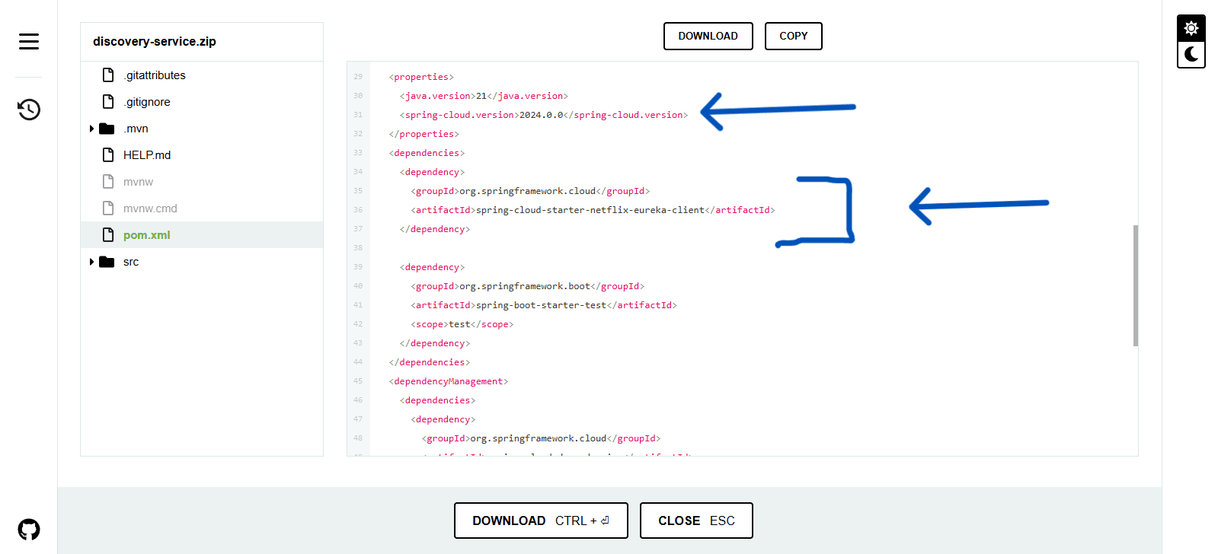The width and height of the screenshot is (1218, 554).
Task: Click the spring-boot-starter-test artifactId line
Action: point(544,305)
